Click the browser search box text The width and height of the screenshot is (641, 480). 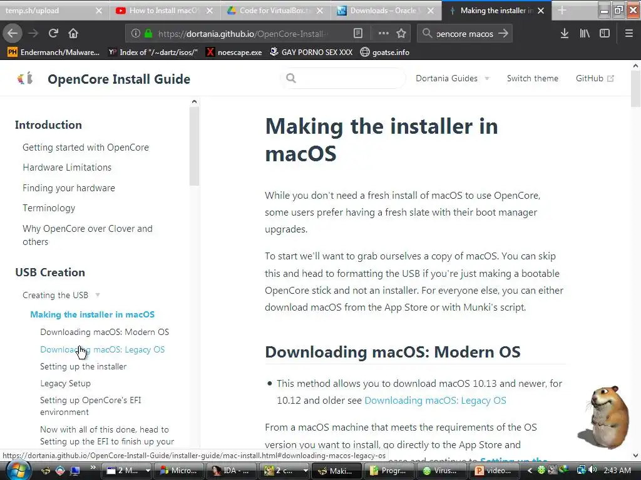click(x=464, y=34)
